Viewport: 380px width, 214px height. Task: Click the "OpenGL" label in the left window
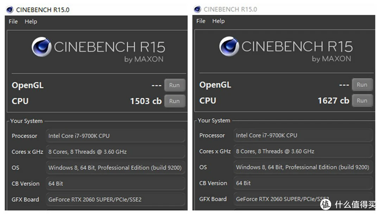click(x=28, y=86)
